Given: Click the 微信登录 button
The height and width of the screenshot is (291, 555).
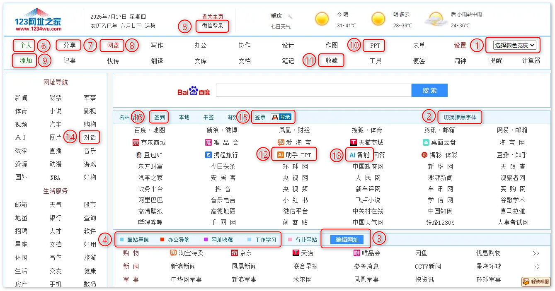Looking at the screenshot, I should (x=213, y=26).
